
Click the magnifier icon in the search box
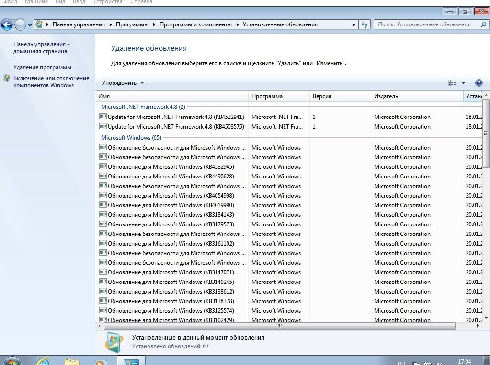coord(483,24)
